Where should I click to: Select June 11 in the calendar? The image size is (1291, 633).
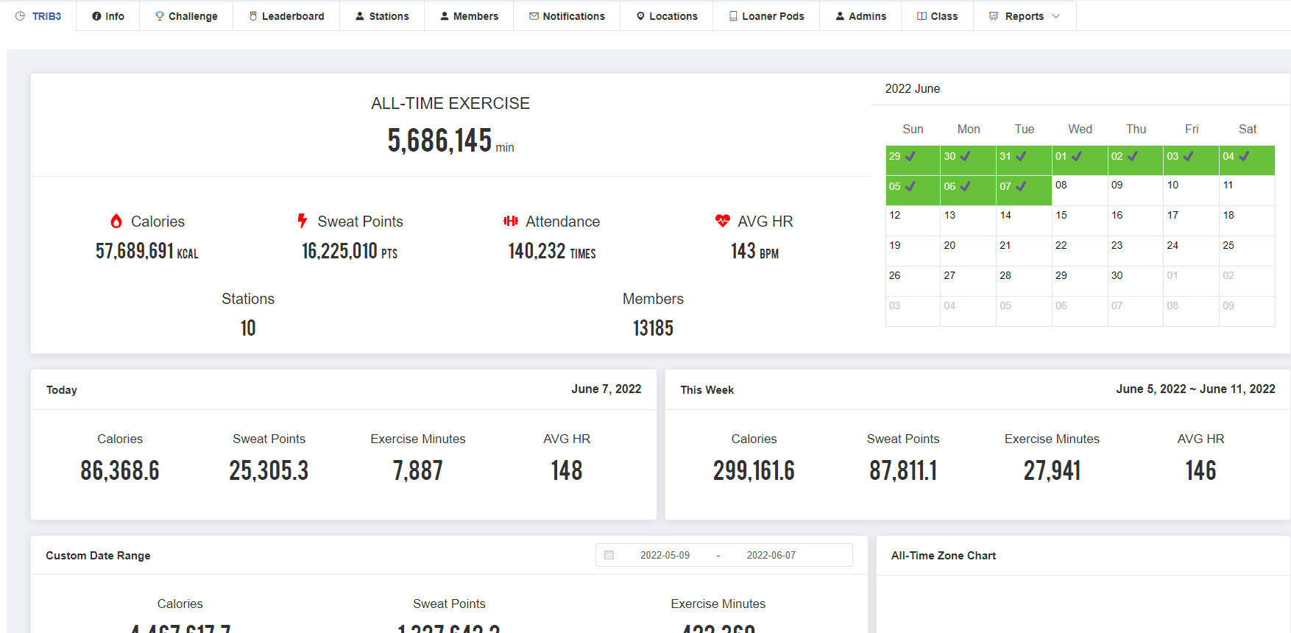click(1247, 191)
